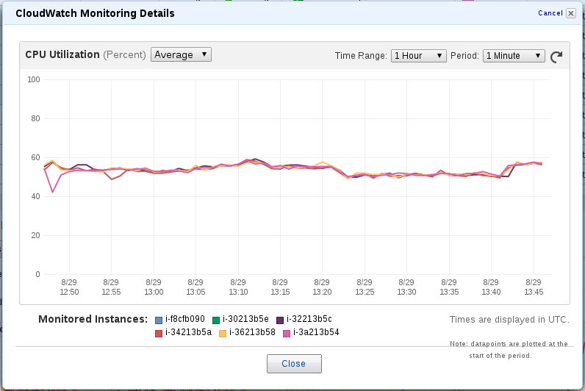
Task: Select instance label i-34213b5a
Action: click(x=188, y=332)
